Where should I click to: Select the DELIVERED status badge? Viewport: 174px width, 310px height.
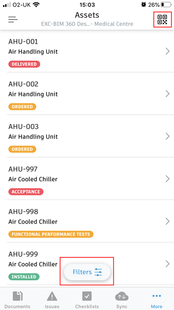click(x=24, y=64)
